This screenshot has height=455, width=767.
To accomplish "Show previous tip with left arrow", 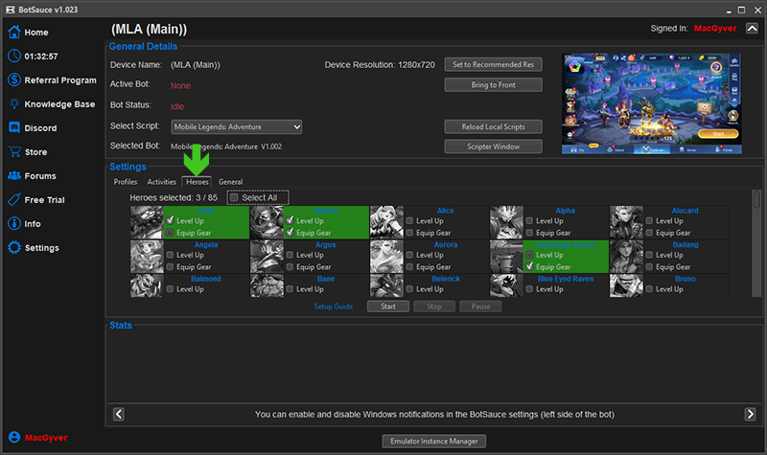I will pos(119,414).
